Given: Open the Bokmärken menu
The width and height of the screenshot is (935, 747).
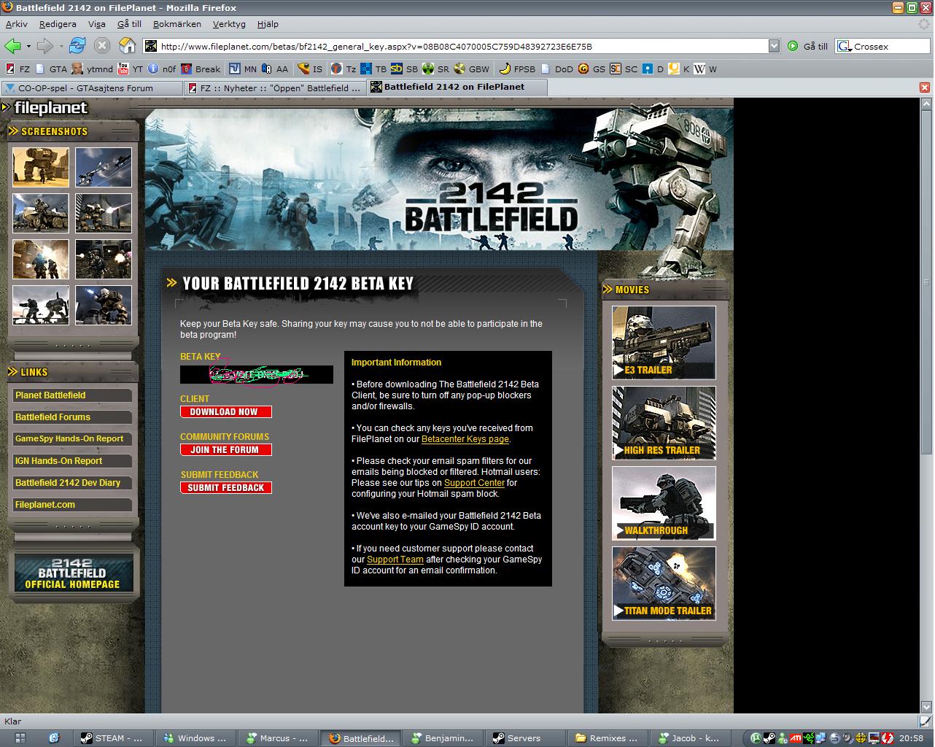Looking at the screenshot, I should 176,24.
